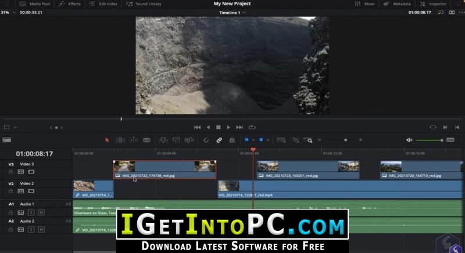Open the blue flag color dropdown arrow
This screenshot has width=465, height=253.
[253, 140]
